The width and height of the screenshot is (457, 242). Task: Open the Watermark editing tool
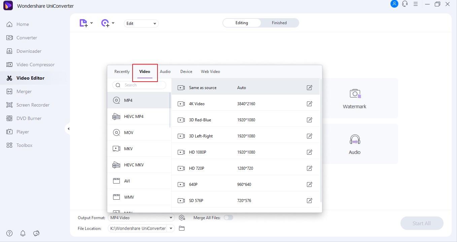pyautogui.click(x=354, y=98)
